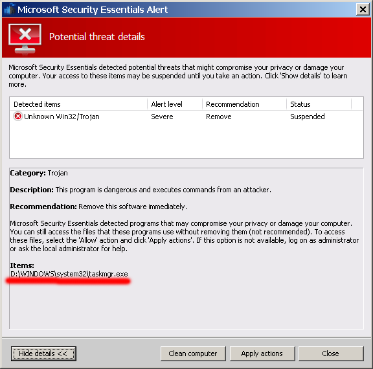Click the Close button at bottom
373x369 pixels.
[x=331, y=353]
